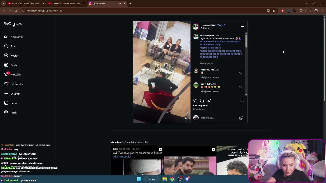Open kismetseditss profile from post header
The height and width of the screenshot is (183, 326).
208,25
